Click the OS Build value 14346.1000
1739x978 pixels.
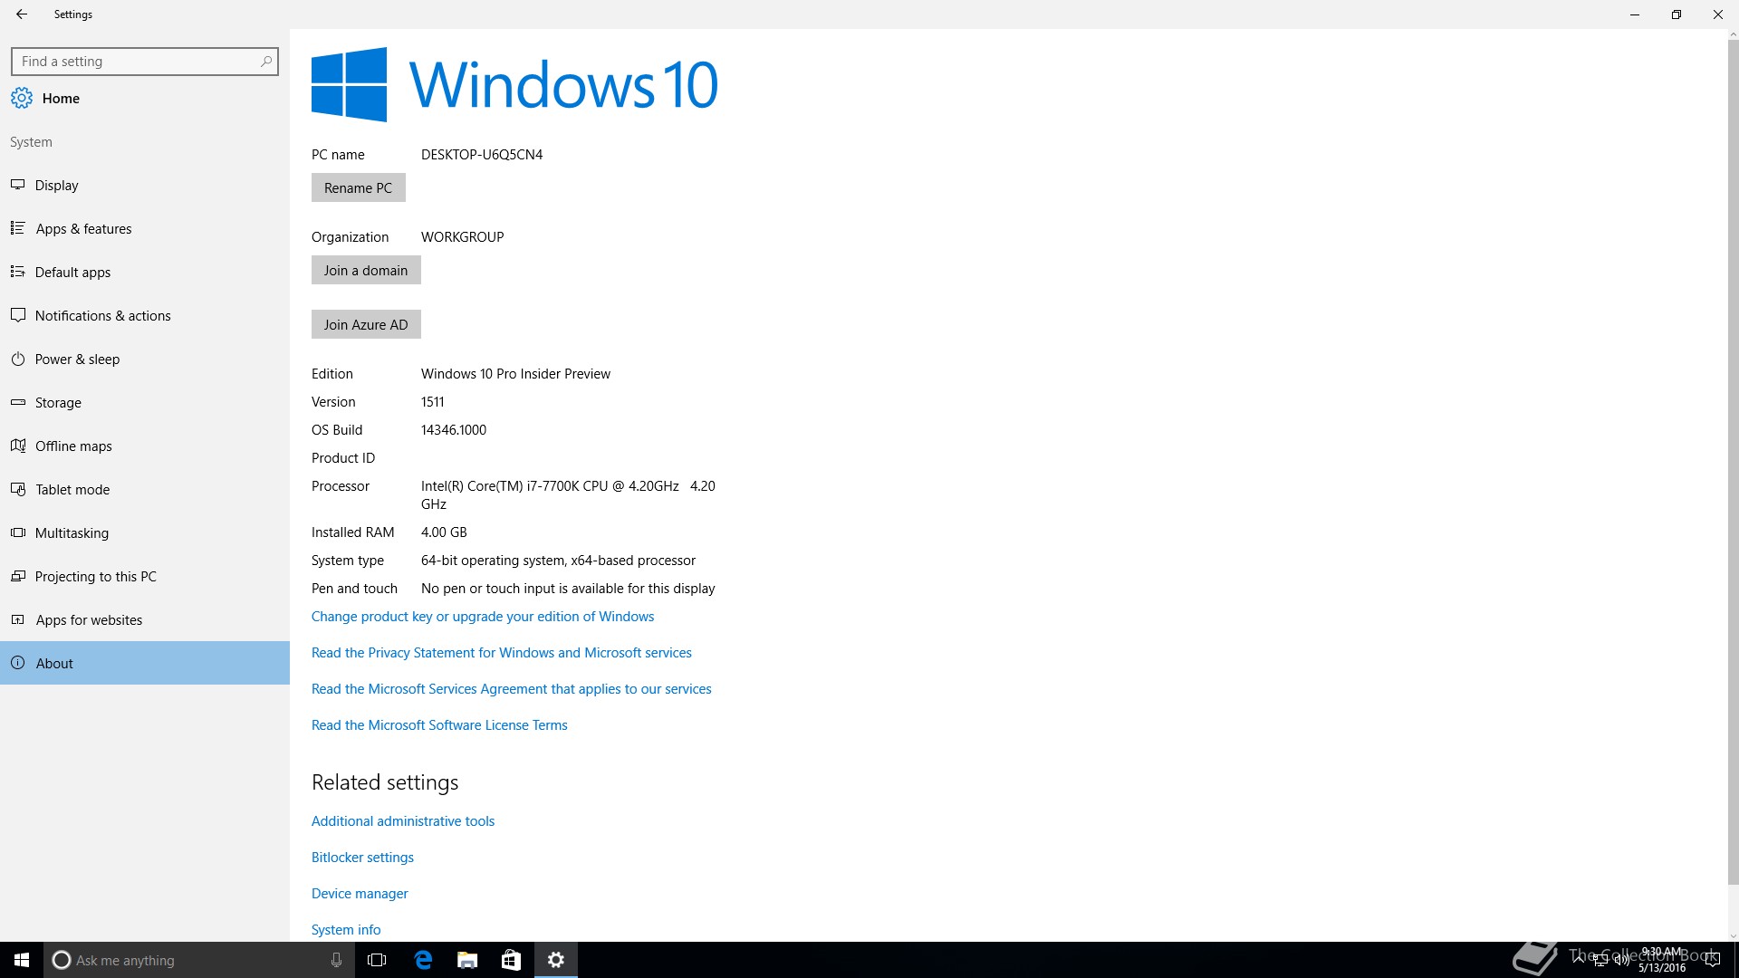tap(453, 430)
